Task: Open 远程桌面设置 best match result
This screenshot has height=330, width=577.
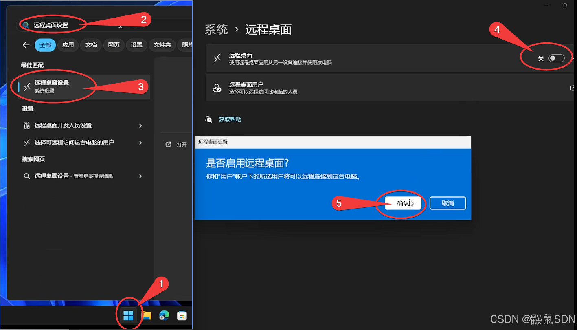Action: tap(84, 87)
